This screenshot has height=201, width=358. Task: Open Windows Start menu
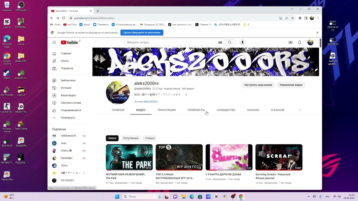coord(117,197)
